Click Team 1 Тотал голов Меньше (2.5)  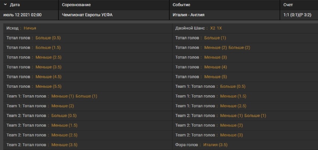[233, 106]
